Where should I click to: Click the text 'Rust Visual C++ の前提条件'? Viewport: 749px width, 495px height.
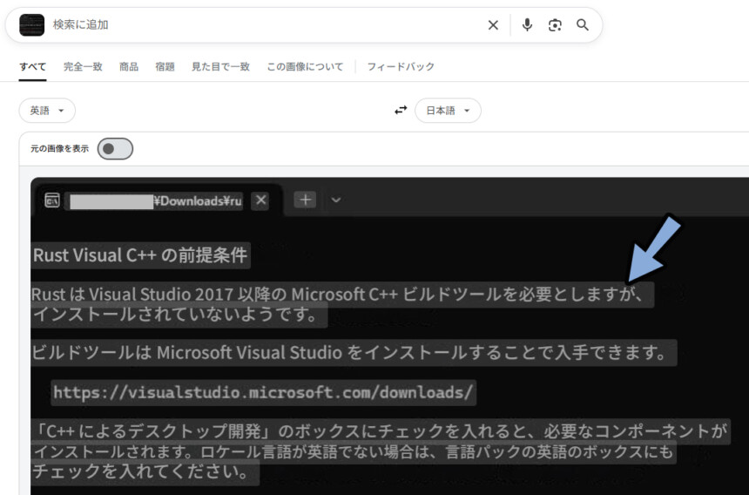(140, 255)
